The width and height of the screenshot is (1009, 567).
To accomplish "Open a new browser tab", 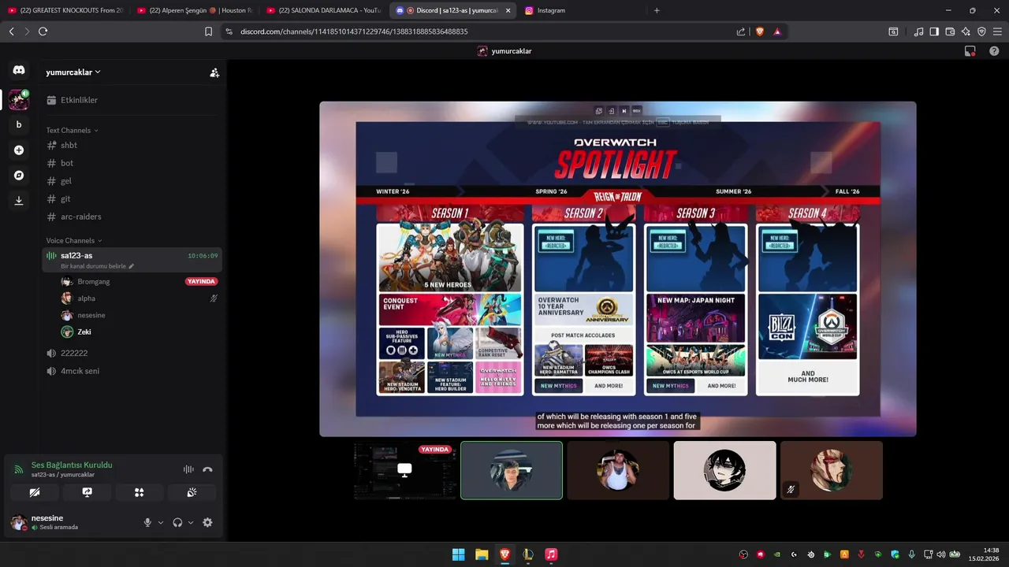I will click(657, 10).
